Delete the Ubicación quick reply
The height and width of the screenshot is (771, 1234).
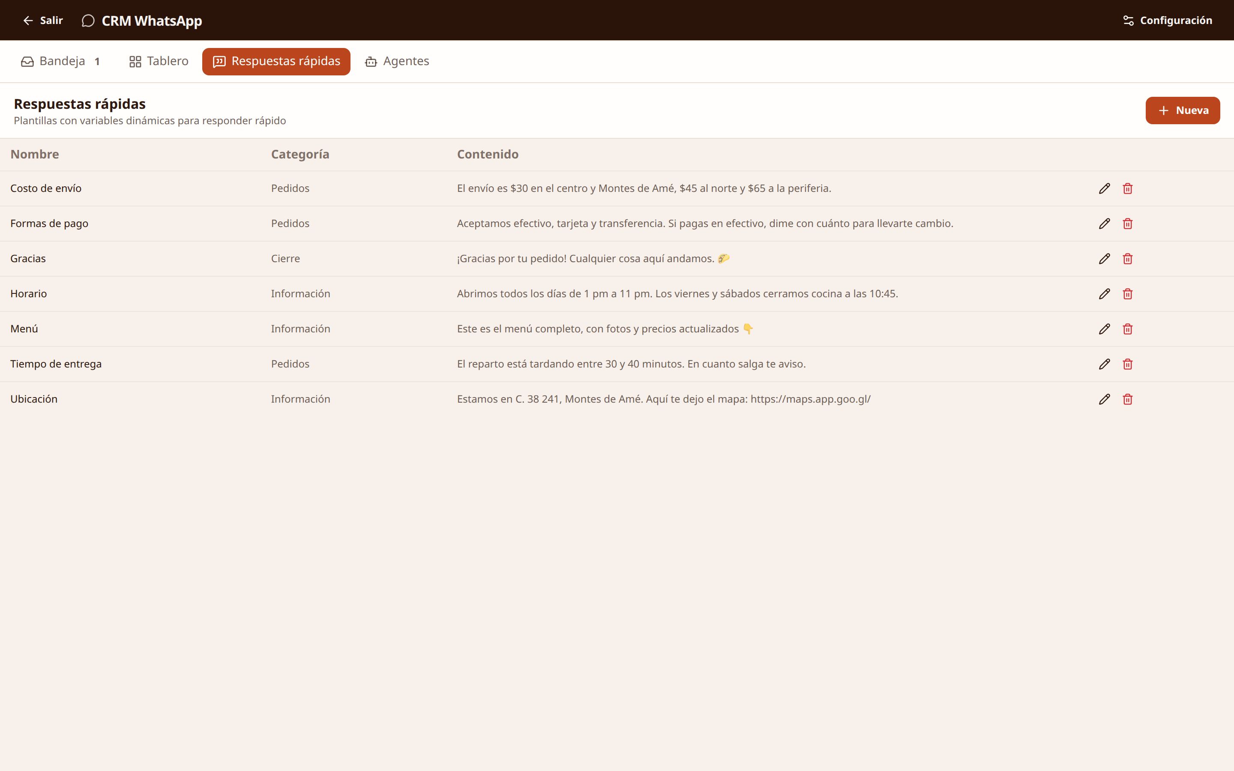[x=1127, y=399]
